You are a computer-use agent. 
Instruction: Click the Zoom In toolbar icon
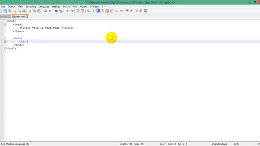pyautogui.click(x=67, y=11)
